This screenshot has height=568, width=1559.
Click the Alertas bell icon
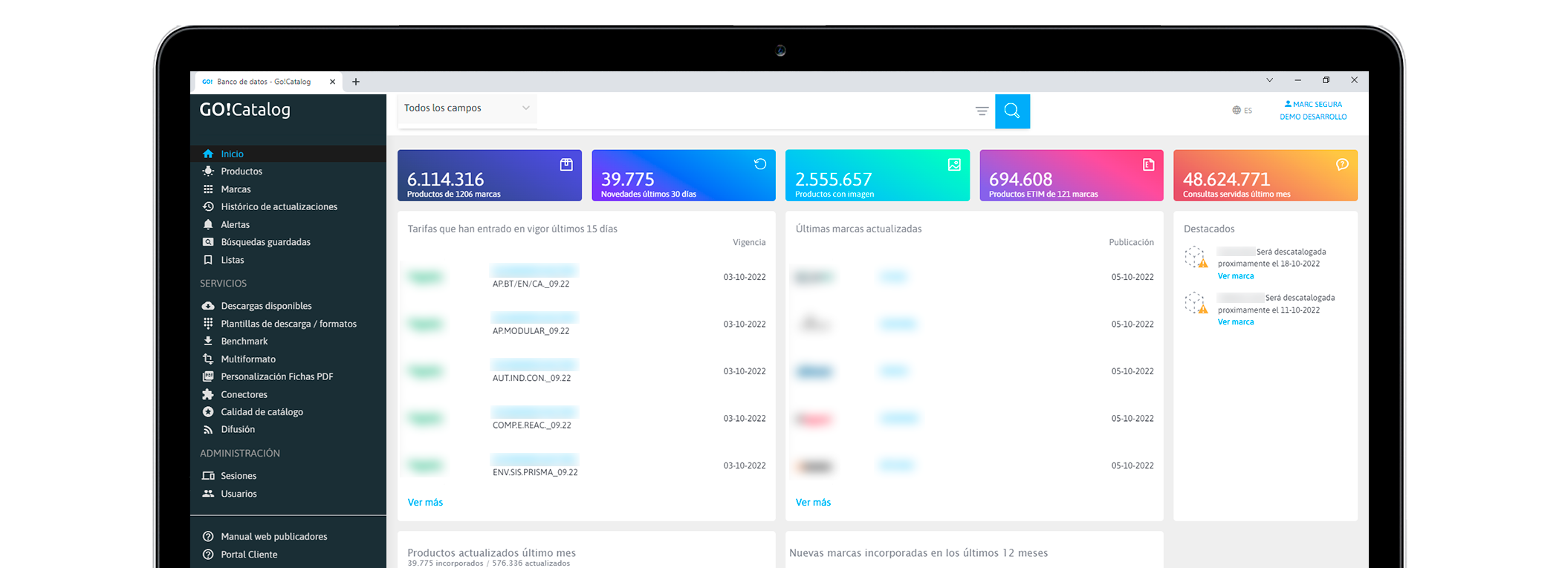pyautogui.click(x=208, y=224)
